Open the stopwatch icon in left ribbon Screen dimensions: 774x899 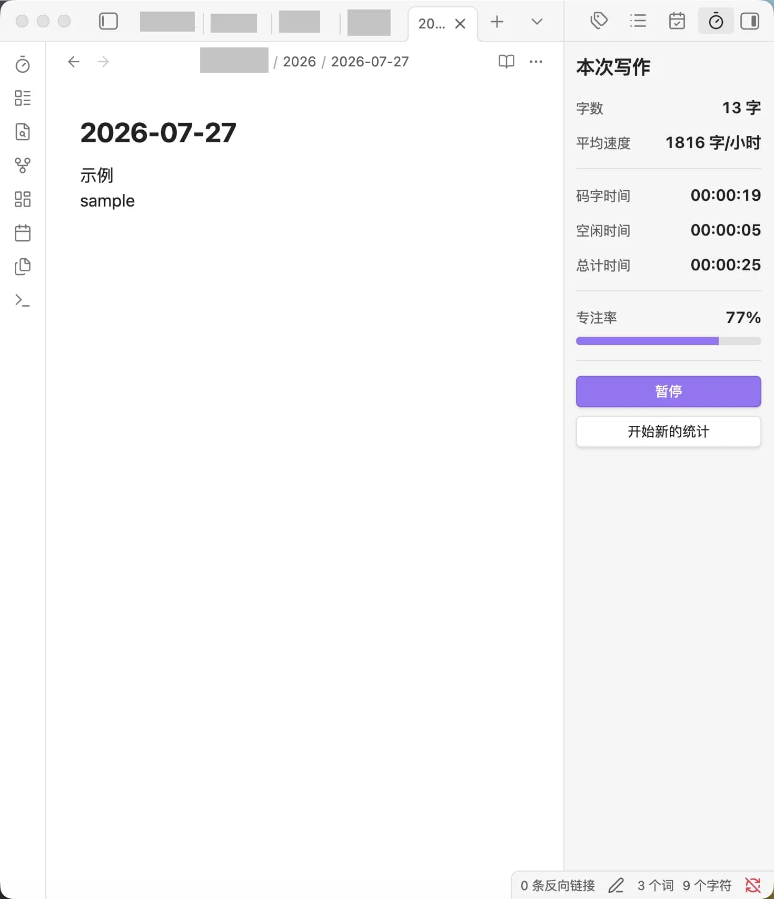[x=23, y=65]
